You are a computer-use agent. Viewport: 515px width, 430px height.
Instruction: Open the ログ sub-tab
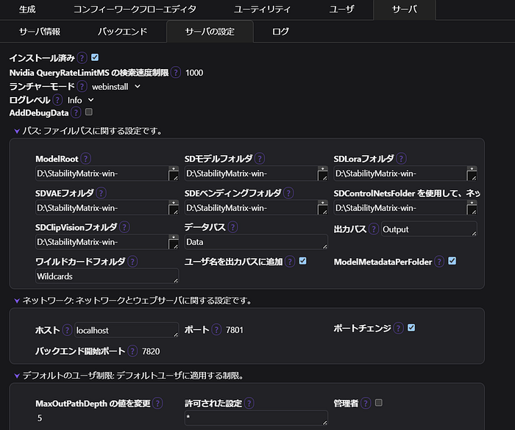(x=280, y=32)
